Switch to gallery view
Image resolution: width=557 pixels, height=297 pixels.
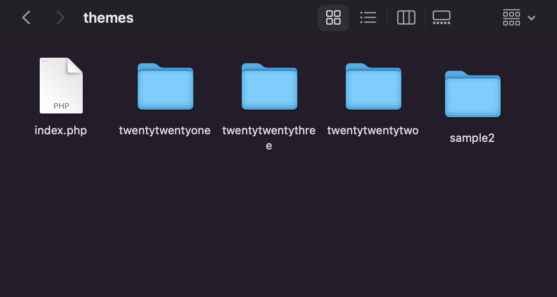[x=442, y=17]
